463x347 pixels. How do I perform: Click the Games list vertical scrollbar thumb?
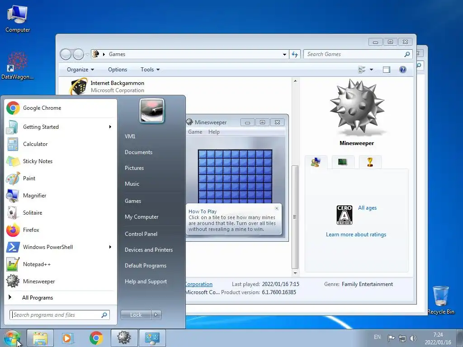pos(295,217)
